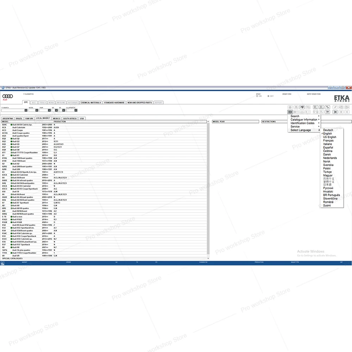Open the FI Search dropdown arrow

click(x=26, y=111)
